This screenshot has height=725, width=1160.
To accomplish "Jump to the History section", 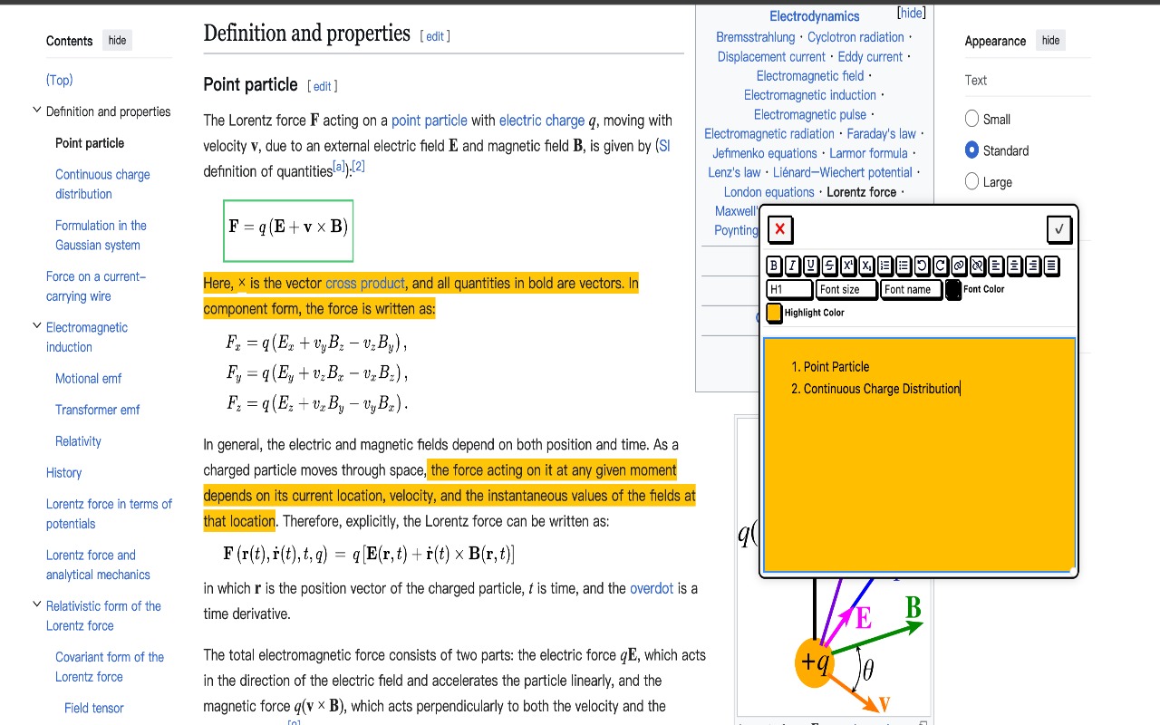I will click(x=63, y=472).
